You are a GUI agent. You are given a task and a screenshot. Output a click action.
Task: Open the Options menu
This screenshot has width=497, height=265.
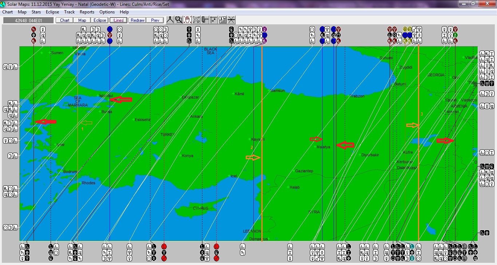click(107, 12)
